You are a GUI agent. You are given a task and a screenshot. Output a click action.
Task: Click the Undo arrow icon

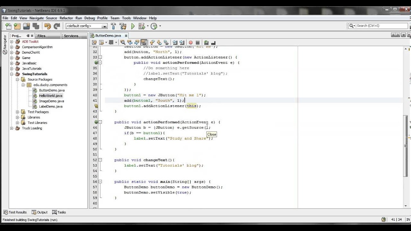pyautogui.click(x=48, y=26)
